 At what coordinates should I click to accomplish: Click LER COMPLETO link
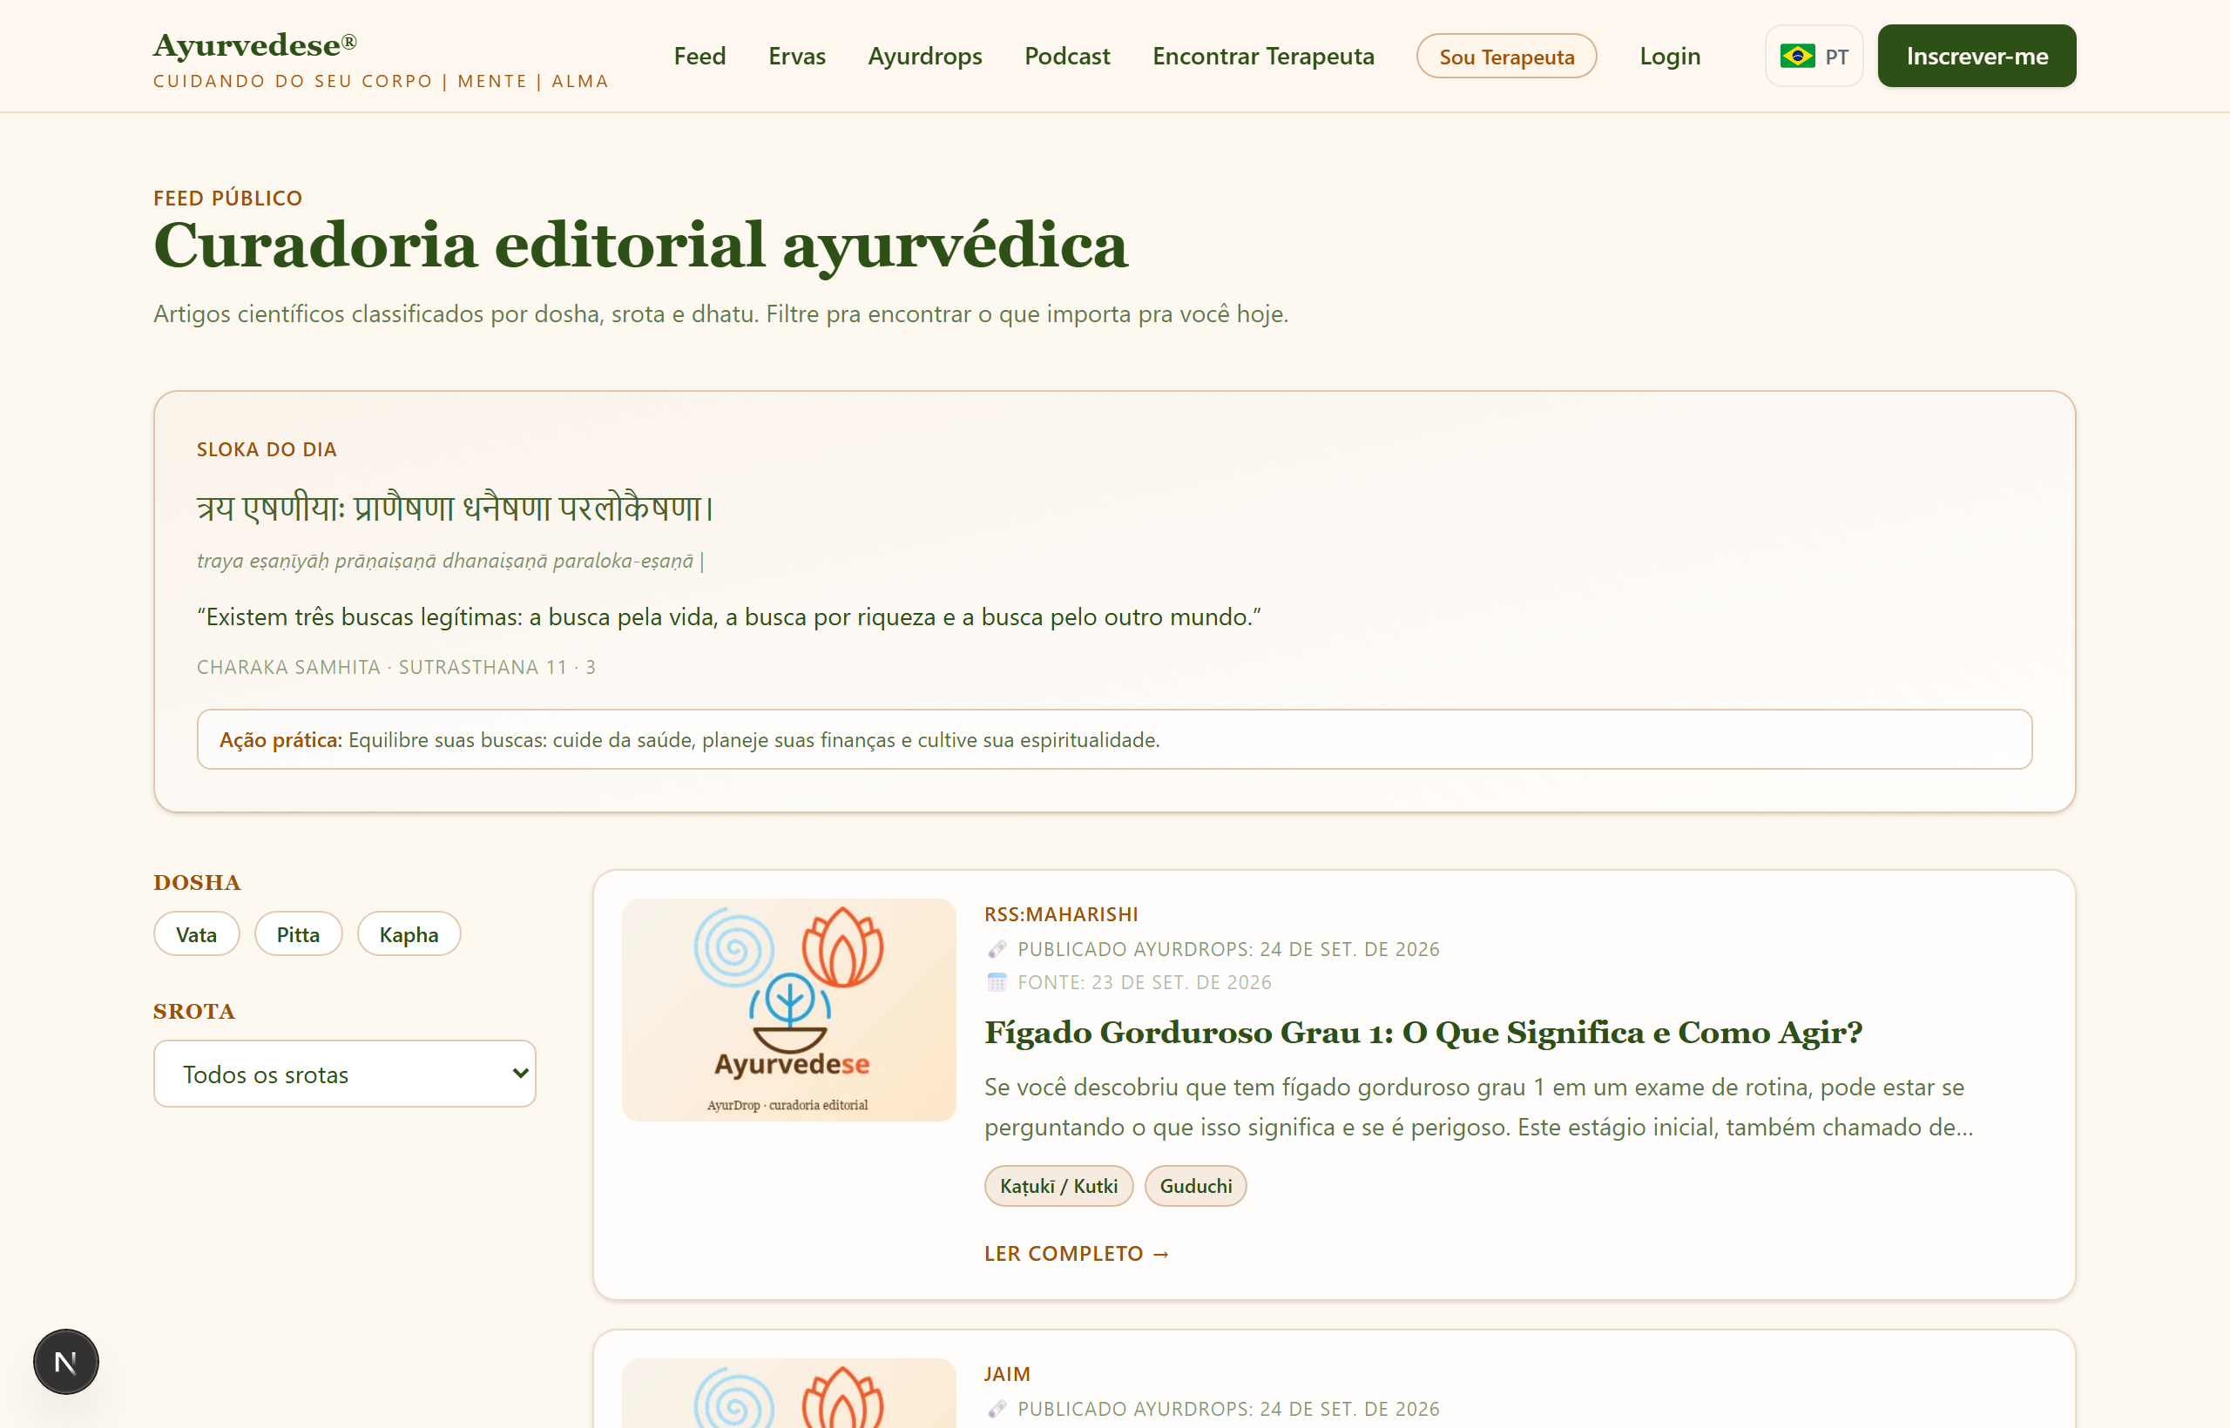pyautogui.click(x=1077, y=1254)
